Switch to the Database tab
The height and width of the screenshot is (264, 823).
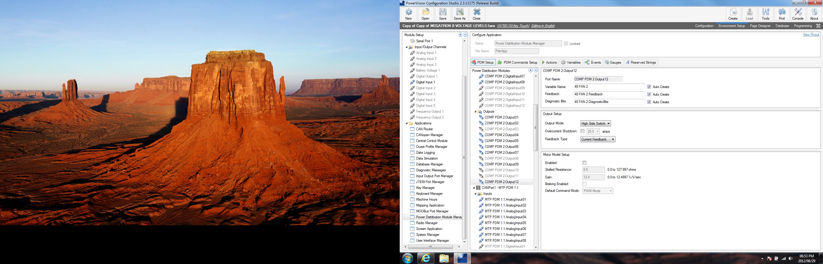(782, 26)
